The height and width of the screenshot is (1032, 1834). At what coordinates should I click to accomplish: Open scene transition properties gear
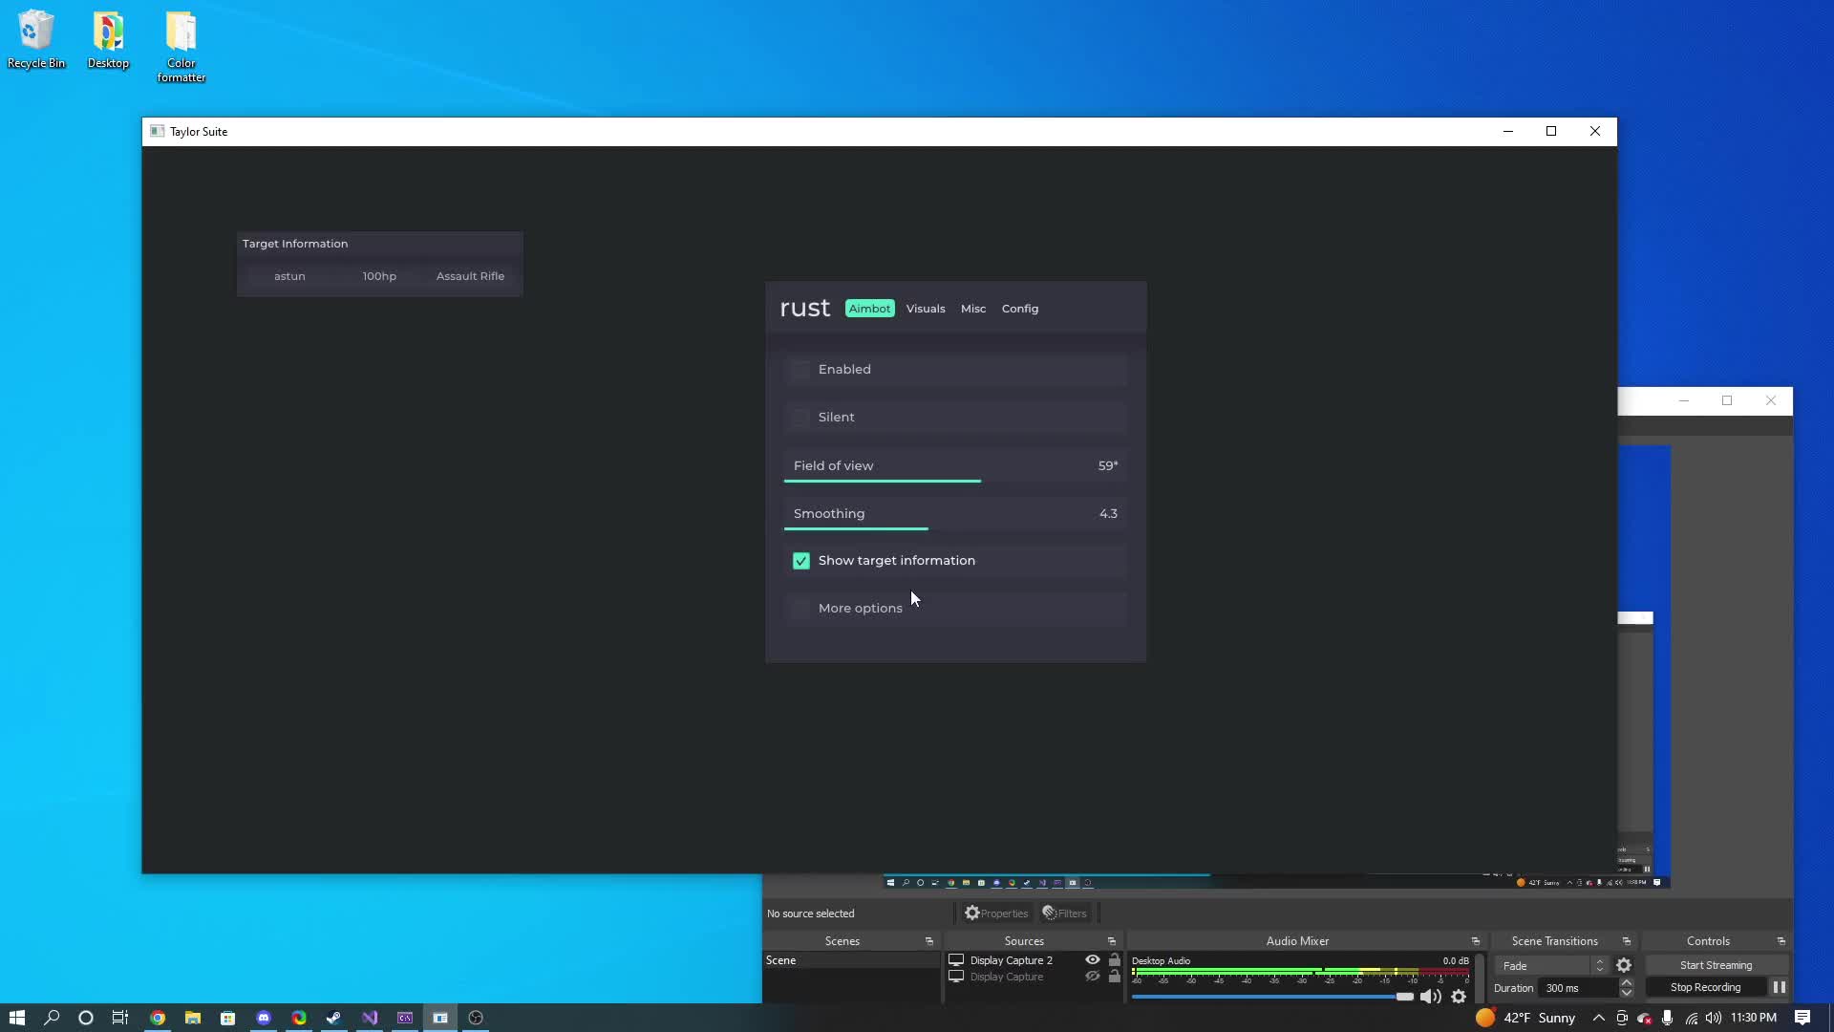click(1624, 966)
